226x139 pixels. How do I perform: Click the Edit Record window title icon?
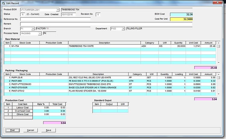coord(3,2)
